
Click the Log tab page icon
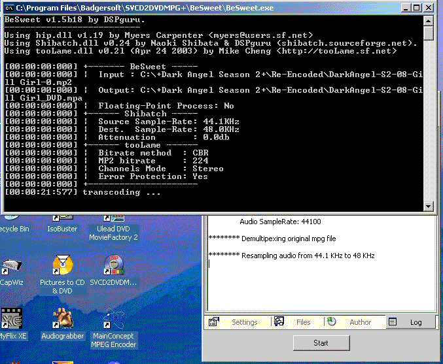393,322
